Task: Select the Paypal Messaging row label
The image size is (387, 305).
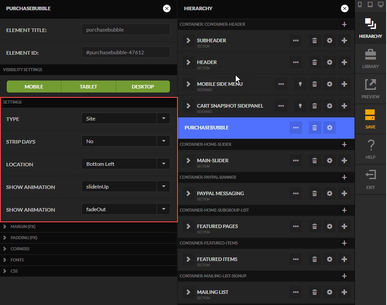Action: coord(220,193)
